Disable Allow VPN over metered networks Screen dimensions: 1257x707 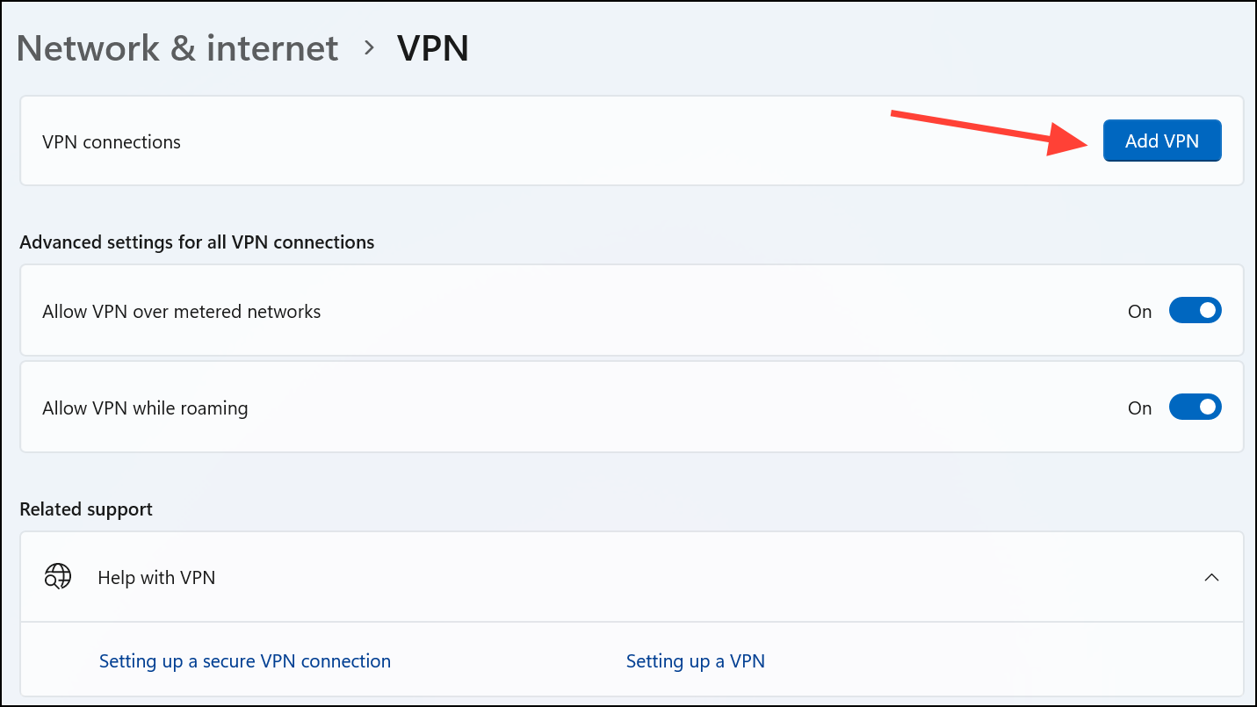click(1196, 310)
